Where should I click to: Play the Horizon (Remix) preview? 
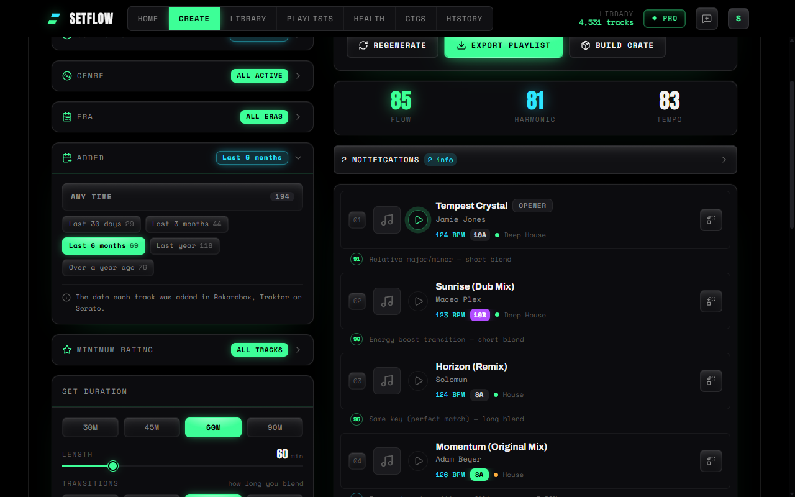(418, 381)
